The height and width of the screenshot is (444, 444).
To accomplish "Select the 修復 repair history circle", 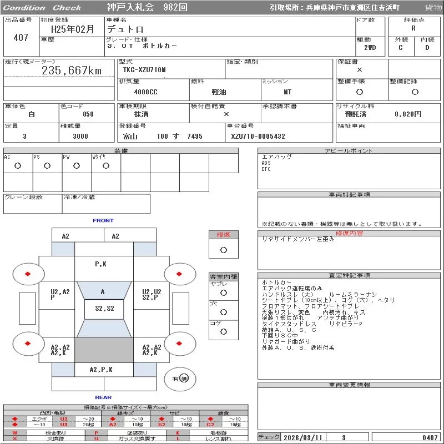I will click(224, 250).
